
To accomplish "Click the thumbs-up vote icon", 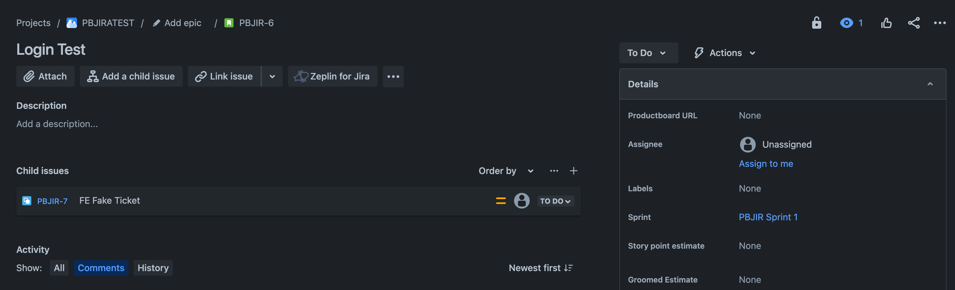I will coord(886,23).
